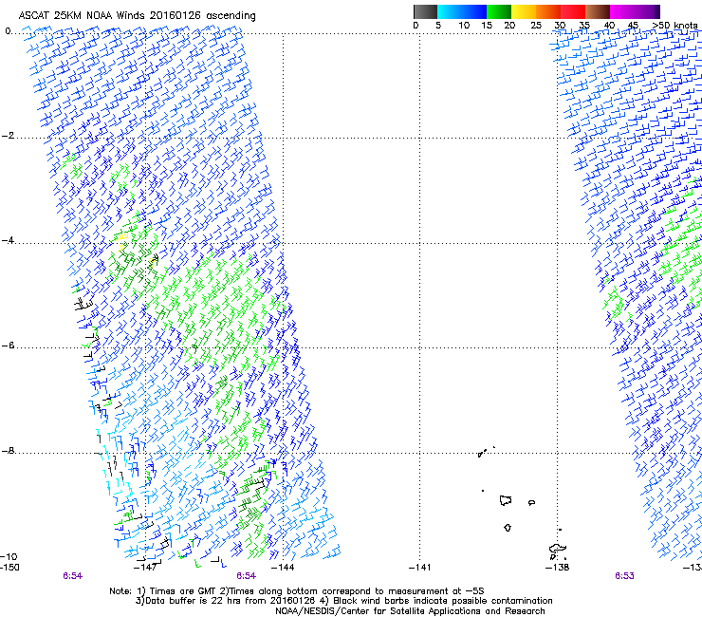The height and width of the screenshot is (617, 702).
Task: Click the title 'ASCAT 25KM NOAA Winds 20160126 ascending'
Action: click(x=137, y=16)
